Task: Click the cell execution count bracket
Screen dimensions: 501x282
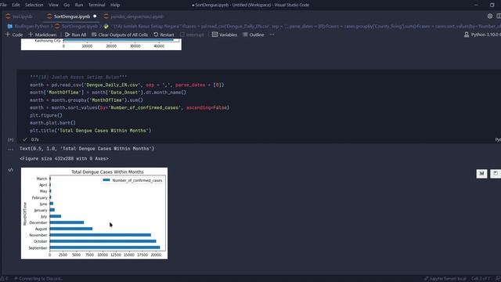Action: tap(10, 139)
